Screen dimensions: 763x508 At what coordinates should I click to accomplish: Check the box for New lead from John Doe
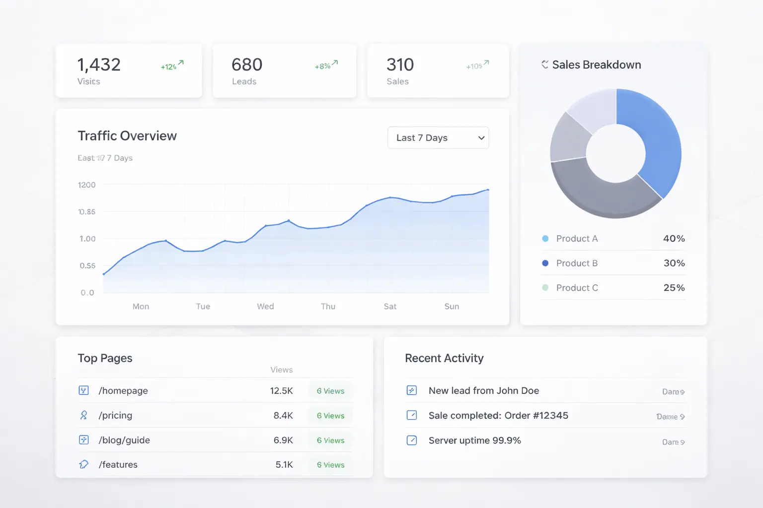tap(412, 390)
